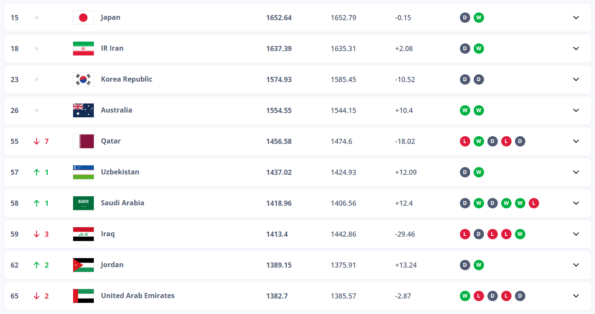The height and width of the screenshot is (314, 595).
Task: Expand the Qatar row details chevron
Action: click(x=576, y=141)
